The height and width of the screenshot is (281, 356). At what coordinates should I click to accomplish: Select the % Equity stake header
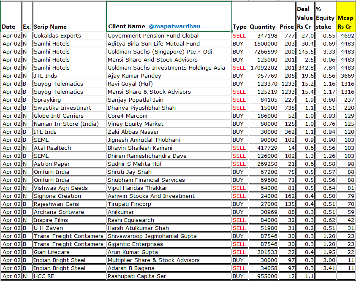tap(325, 16)
